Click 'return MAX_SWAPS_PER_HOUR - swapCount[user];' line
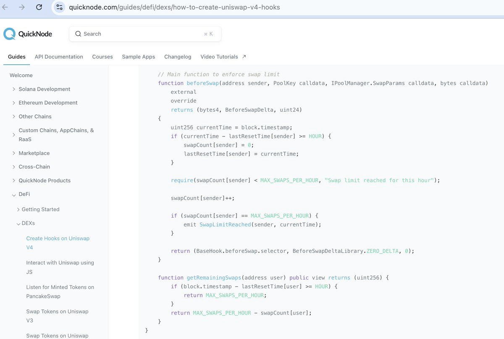This screenshot has height=339, width=504. coord(241,313)
